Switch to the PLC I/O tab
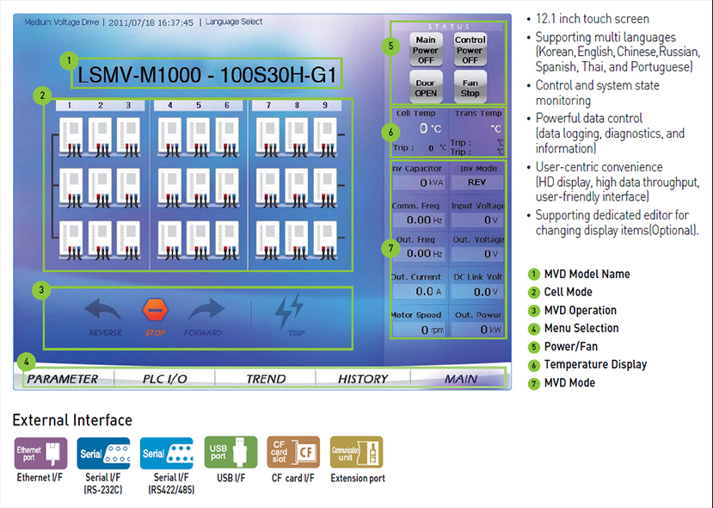 [x=163, y=378]
